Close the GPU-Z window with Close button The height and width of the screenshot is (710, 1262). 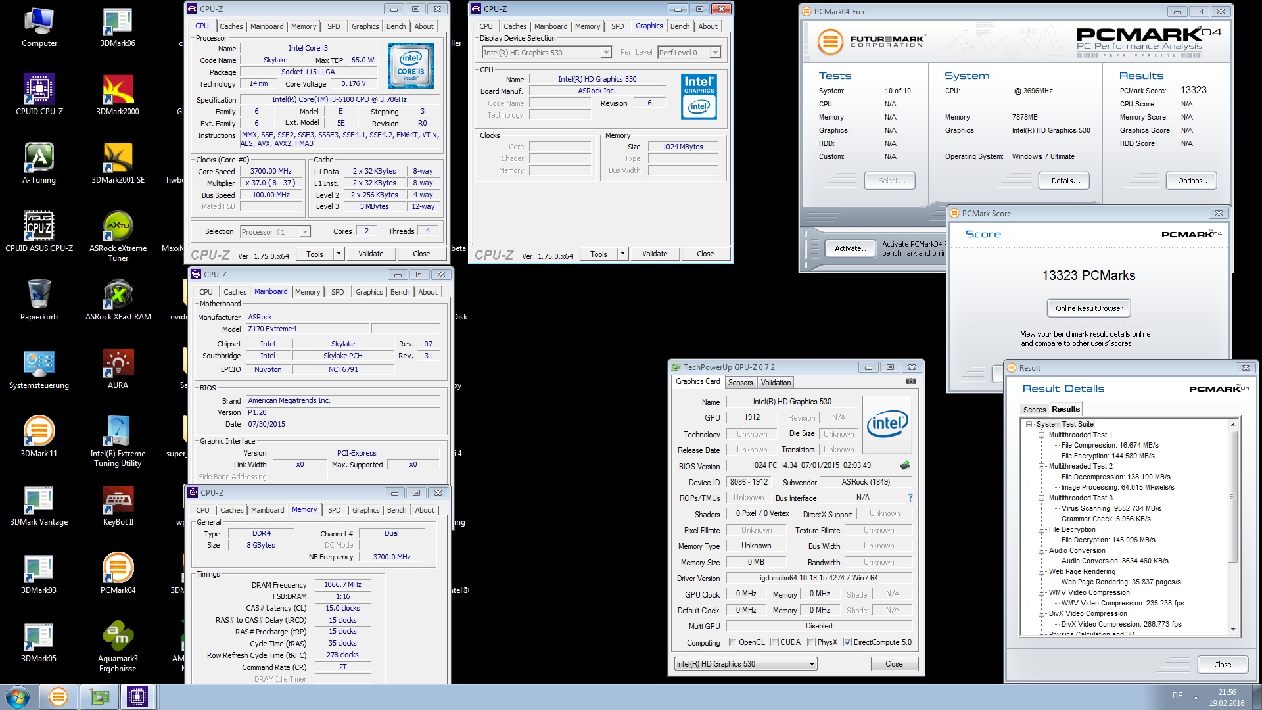(894, 664)
